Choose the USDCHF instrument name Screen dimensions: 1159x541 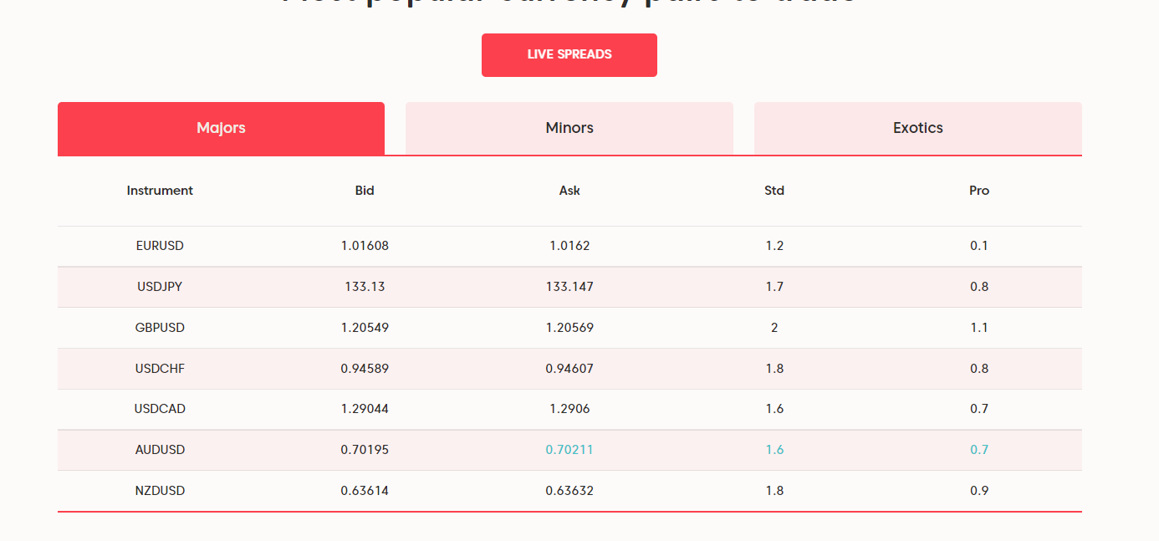pos(160,369)
